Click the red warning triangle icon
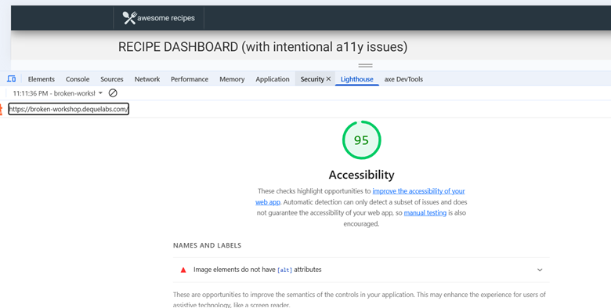 183,270
